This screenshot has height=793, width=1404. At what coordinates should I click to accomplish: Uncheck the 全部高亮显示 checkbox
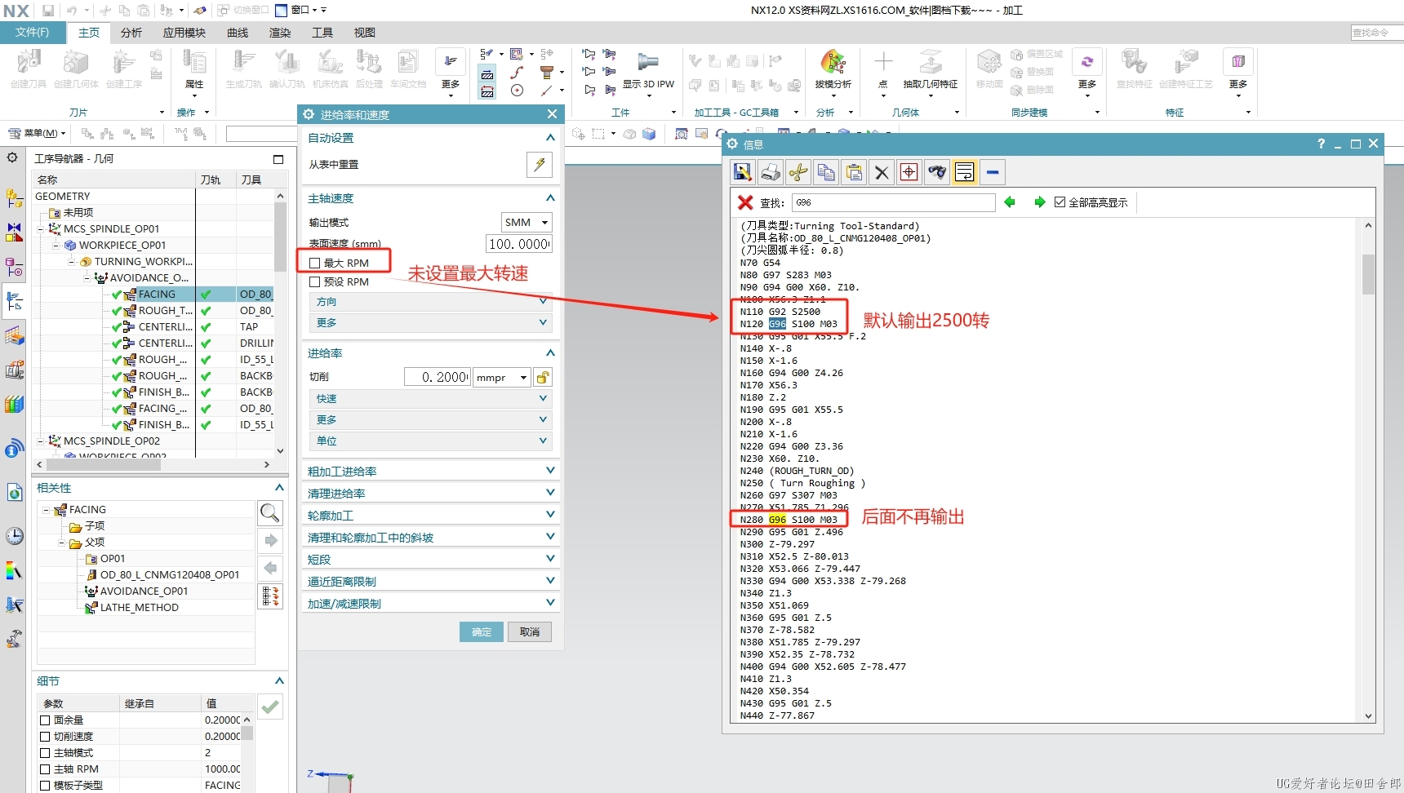pos(1060,202)
